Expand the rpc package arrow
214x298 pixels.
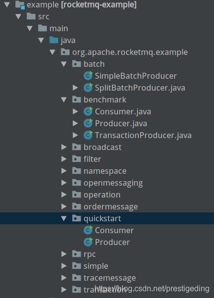point(64,254)
